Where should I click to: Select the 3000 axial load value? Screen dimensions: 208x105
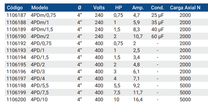[x=185, y=79]
